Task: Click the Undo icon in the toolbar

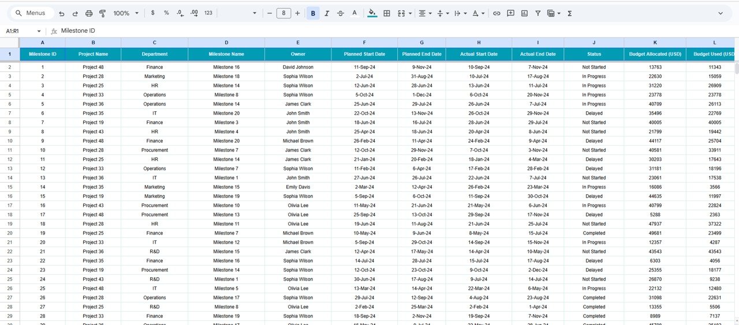Action: point(62,13)
